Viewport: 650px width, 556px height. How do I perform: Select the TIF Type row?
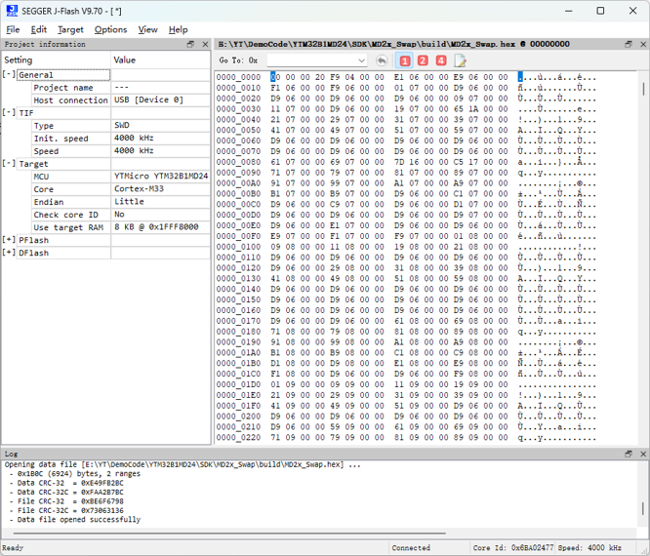coord(121,126)
